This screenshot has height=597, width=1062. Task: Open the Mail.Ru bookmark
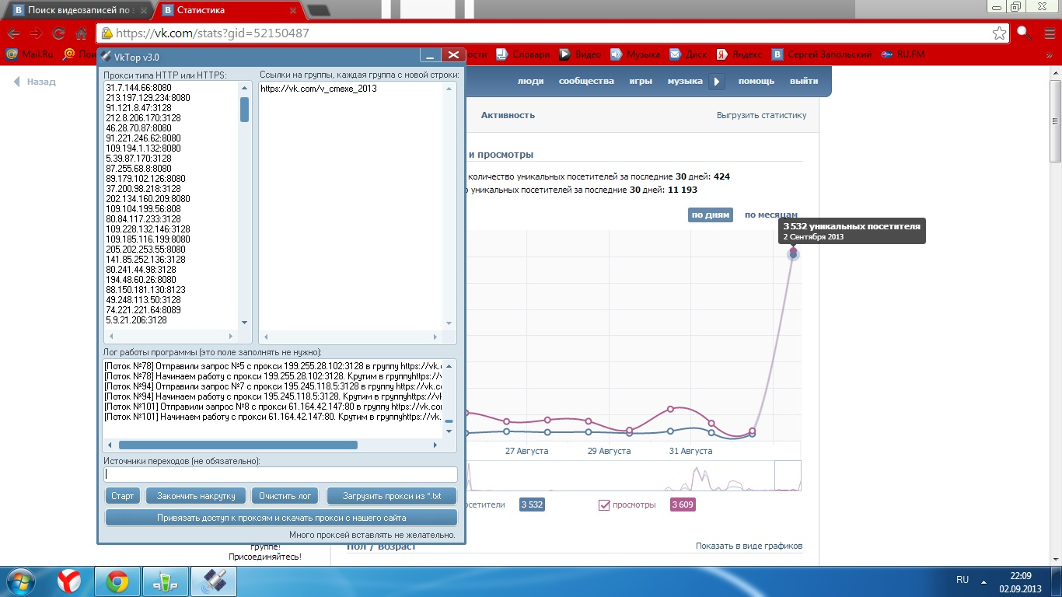[28, 54]
